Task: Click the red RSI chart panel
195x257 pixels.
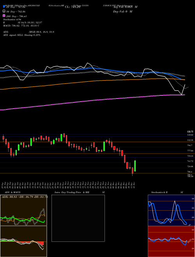Action: coord(171,241)
